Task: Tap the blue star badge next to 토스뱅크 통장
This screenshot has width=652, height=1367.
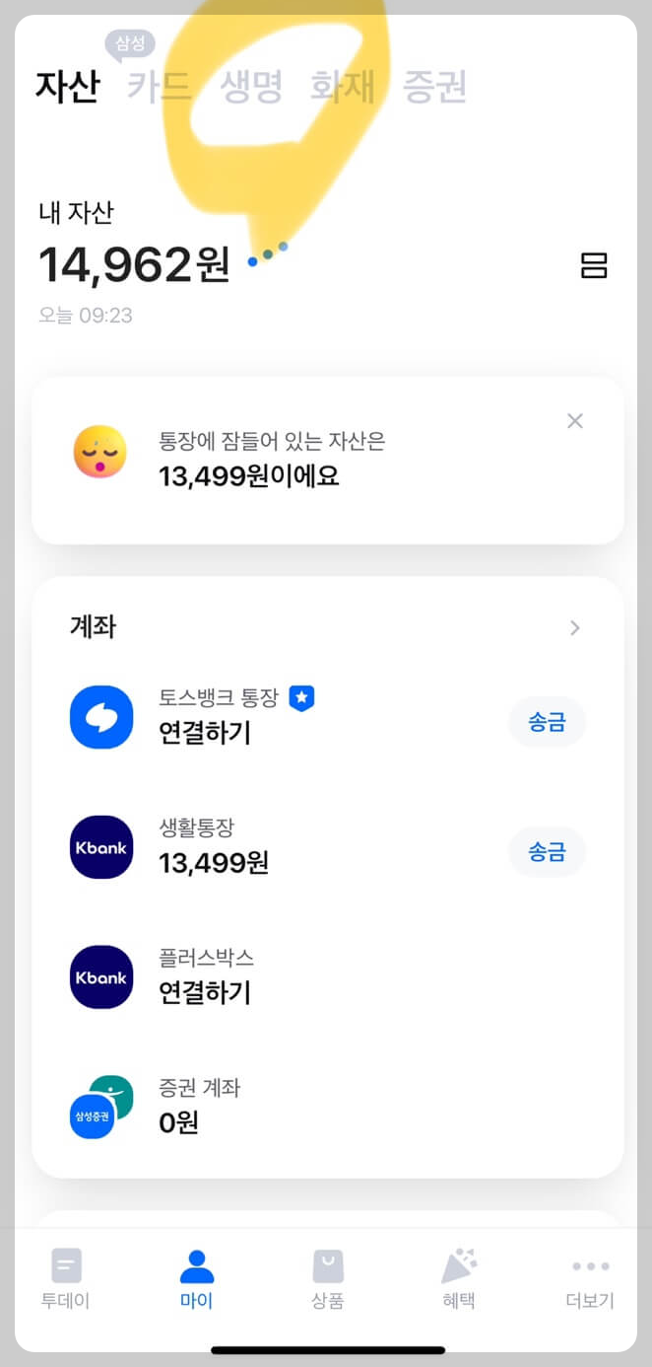Action: (302, 697)
